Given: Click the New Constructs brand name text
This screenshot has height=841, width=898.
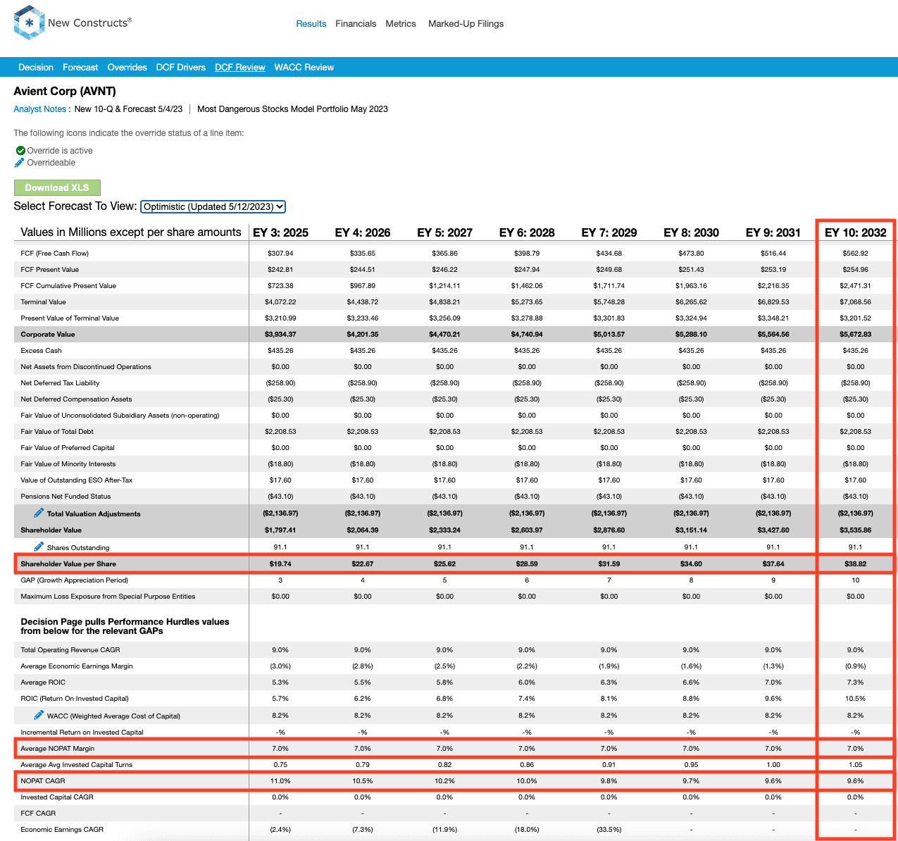Looking at the screenshot, I should click(88, 23).
